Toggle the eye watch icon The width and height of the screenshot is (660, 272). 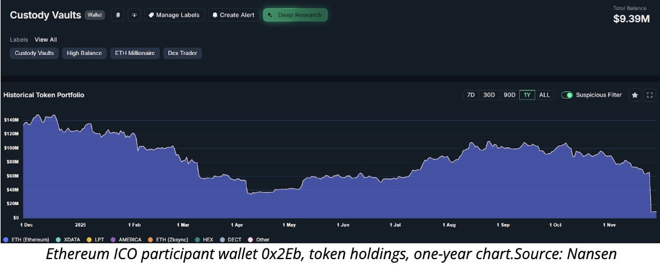(x=134, y=15)
